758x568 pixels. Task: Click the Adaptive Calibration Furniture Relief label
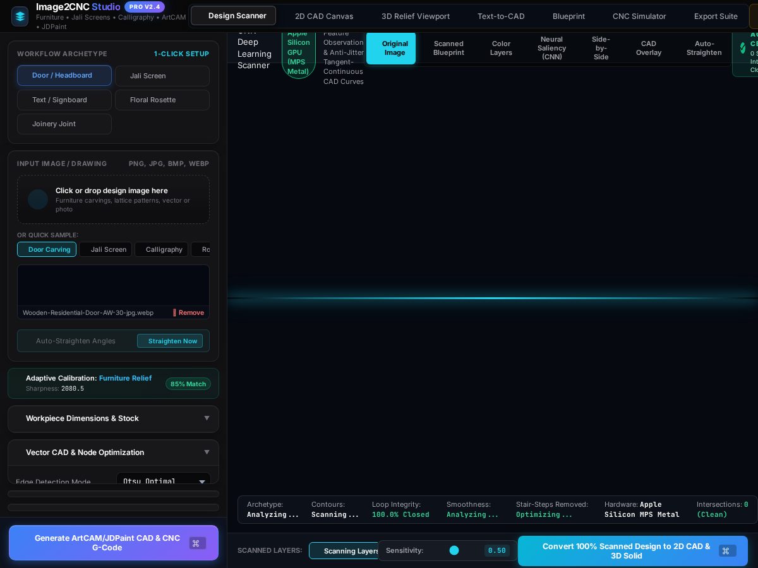click(x=88, y=378)
